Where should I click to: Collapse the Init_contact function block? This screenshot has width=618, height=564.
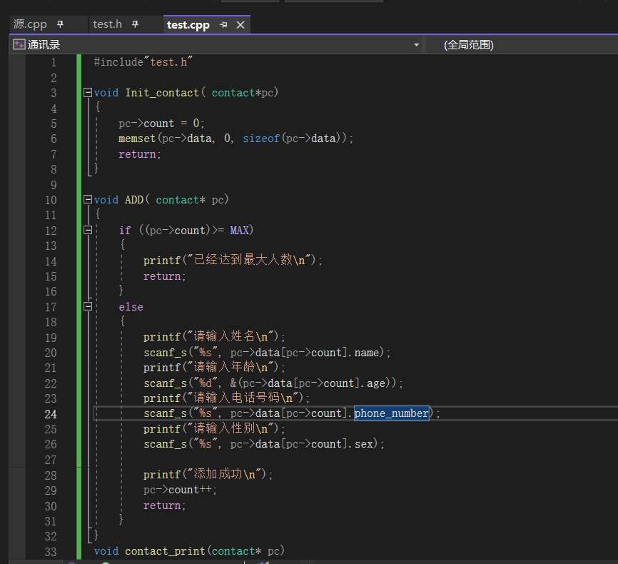tap(87, 93)
